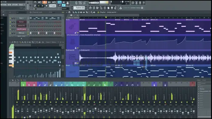Open the TOOLS menu
Screen dimensions: 212x119
point(21,5)
